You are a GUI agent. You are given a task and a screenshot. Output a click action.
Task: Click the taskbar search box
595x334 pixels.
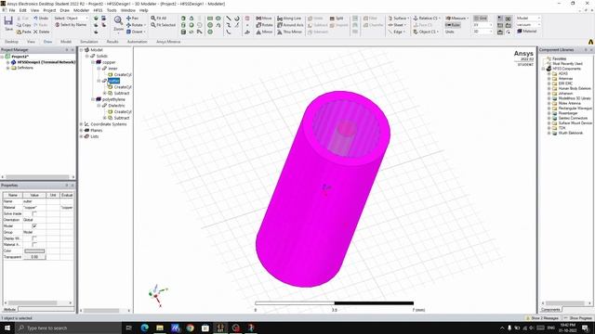pyautogui.click(x=68, y=328)
